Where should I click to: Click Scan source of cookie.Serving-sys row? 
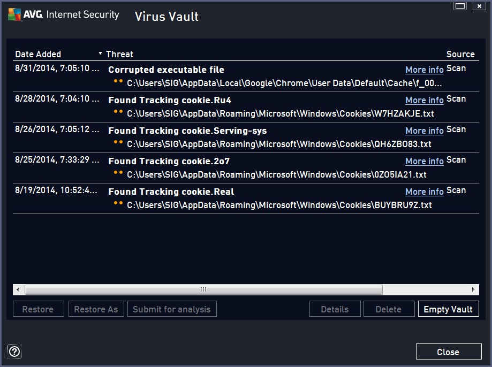pyautogui.click(x=456, y=129)
